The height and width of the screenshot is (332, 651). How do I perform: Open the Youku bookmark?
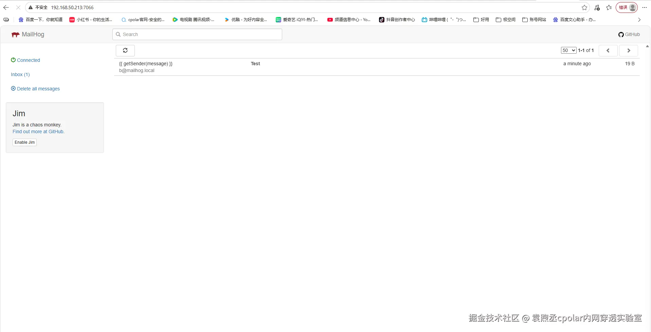(x=246, y=20)
